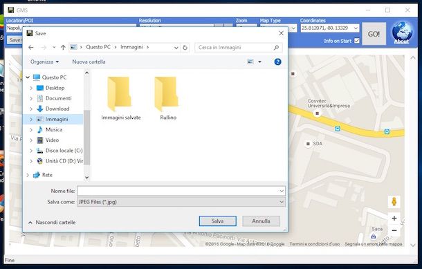Screen dimensions: 422x269
Task: Click Segnala un errore nella mappa link
Action: (x=374, y=244)
